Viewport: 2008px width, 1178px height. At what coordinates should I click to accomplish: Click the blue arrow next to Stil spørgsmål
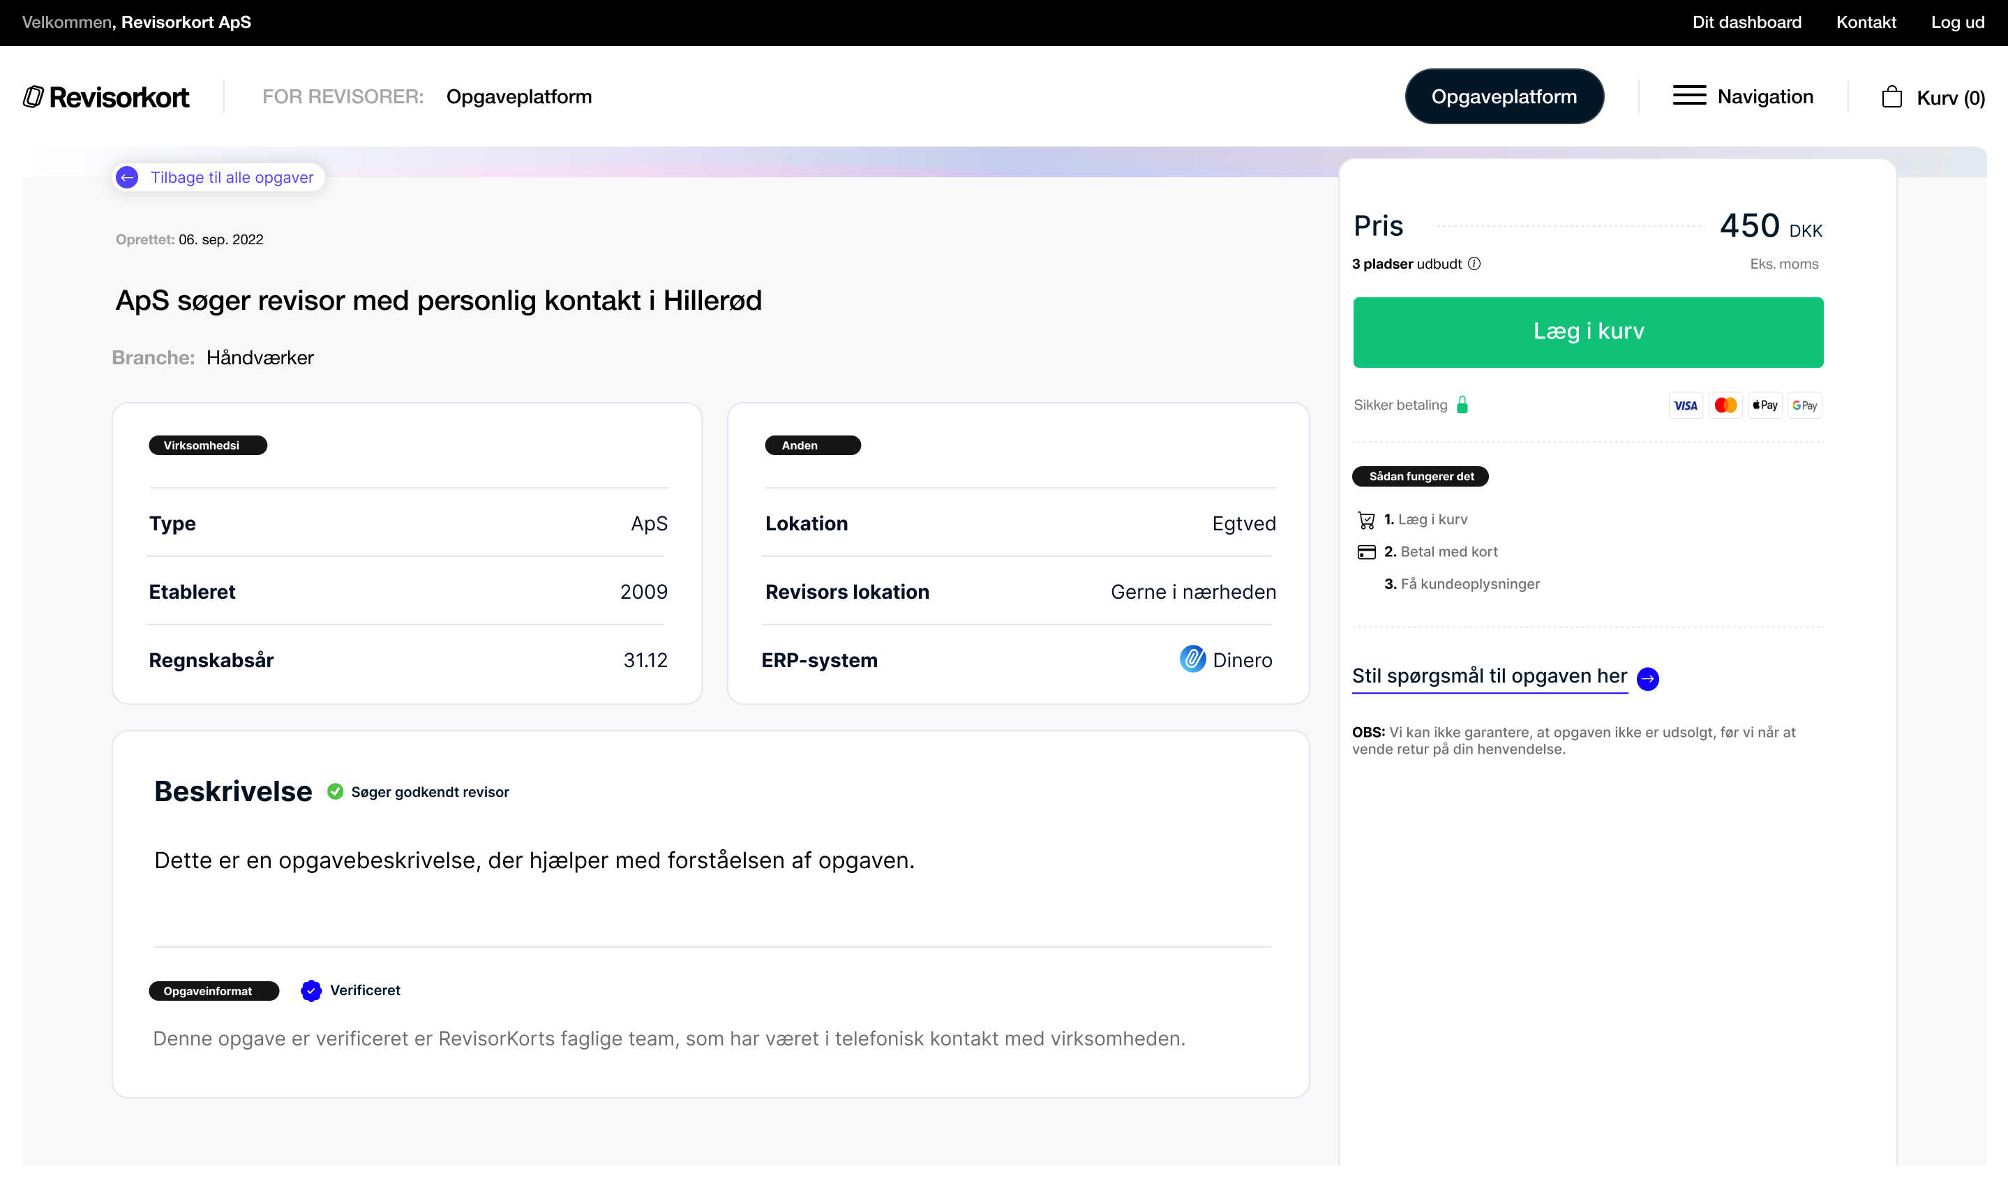click(1648, 678)
